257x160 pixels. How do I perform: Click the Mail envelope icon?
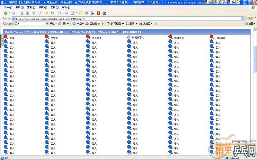pos(59,13)
